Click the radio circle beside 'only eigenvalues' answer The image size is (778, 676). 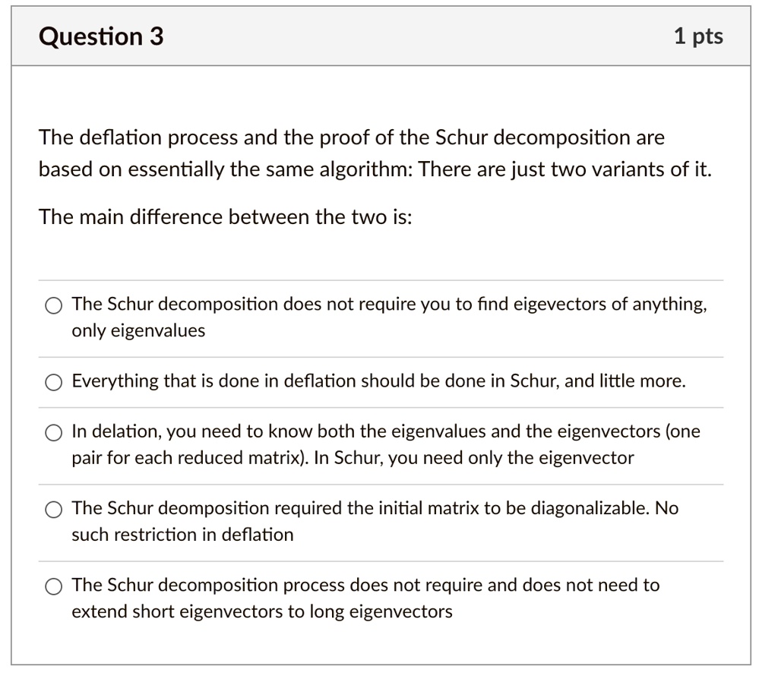tap(53, 305)
